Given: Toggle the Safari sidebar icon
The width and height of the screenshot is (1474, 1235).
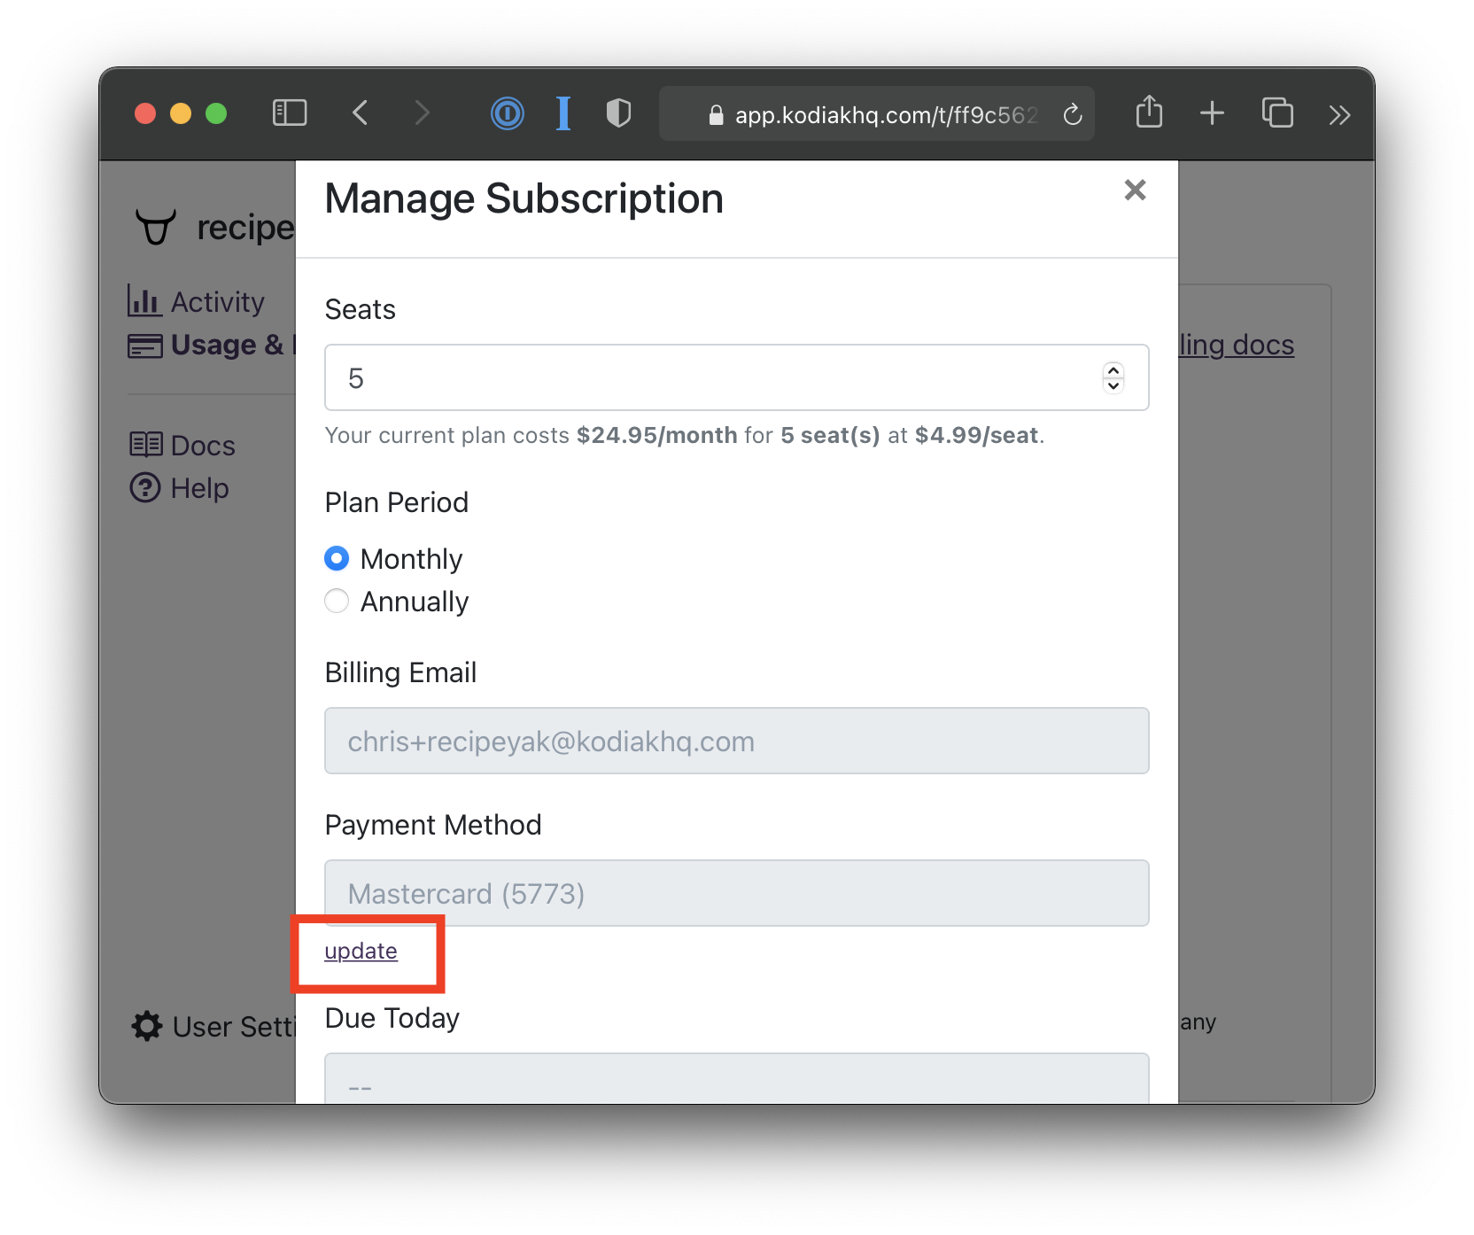Looking at the screenshot, I should (290, 113).
